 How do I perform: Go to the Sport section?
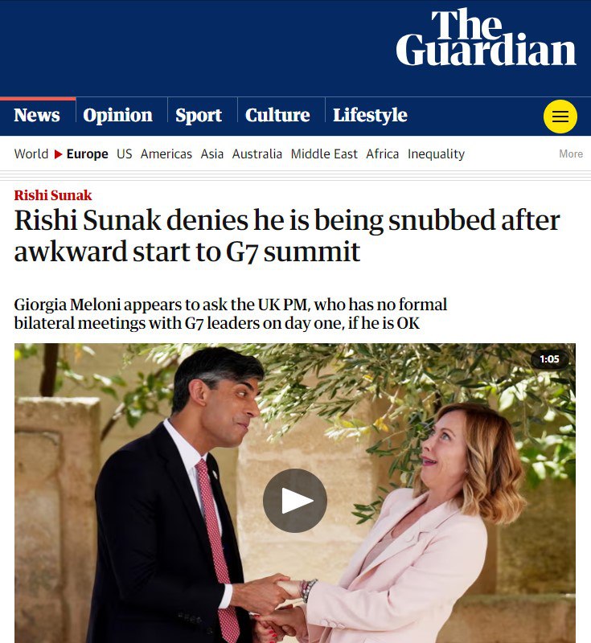199,115
